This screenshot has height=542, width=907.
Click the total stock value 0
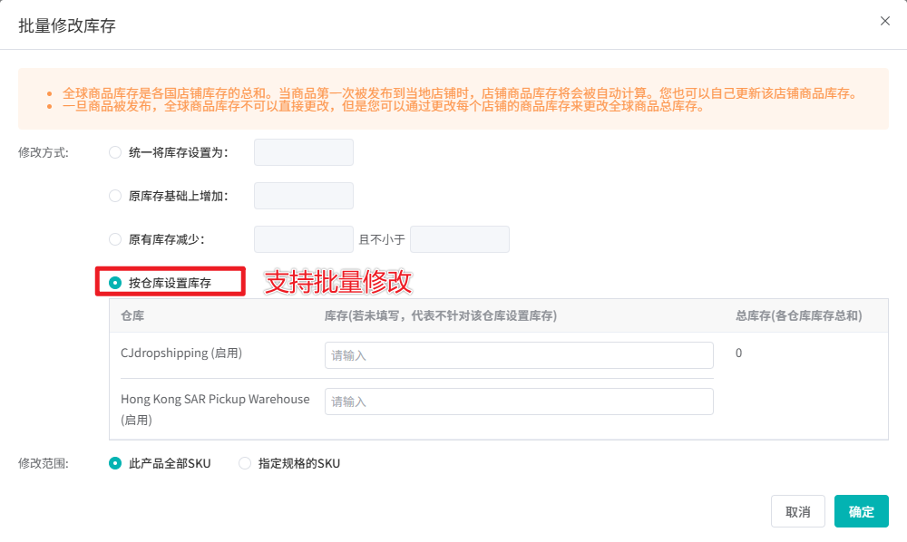click(738, 353)
